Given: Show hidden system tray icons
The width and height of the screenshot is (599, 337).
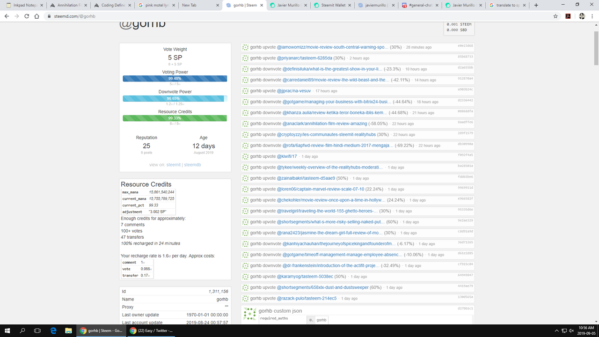Looking at the screenshot, I should pyautogui.click(x=556, y=330).
